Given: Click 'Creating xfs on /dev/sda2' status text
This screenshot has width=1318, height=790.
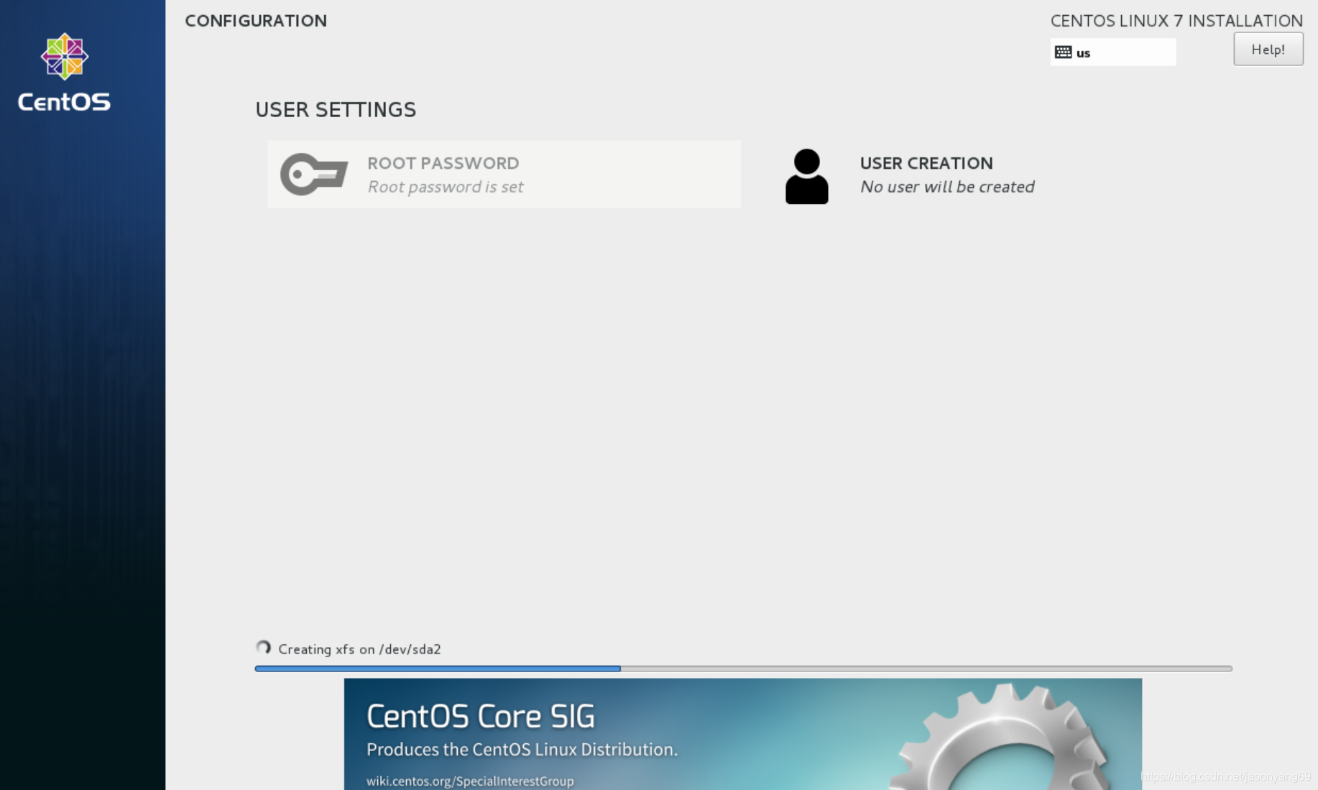Looking at the screenshot, I should (x=359, y=649).
